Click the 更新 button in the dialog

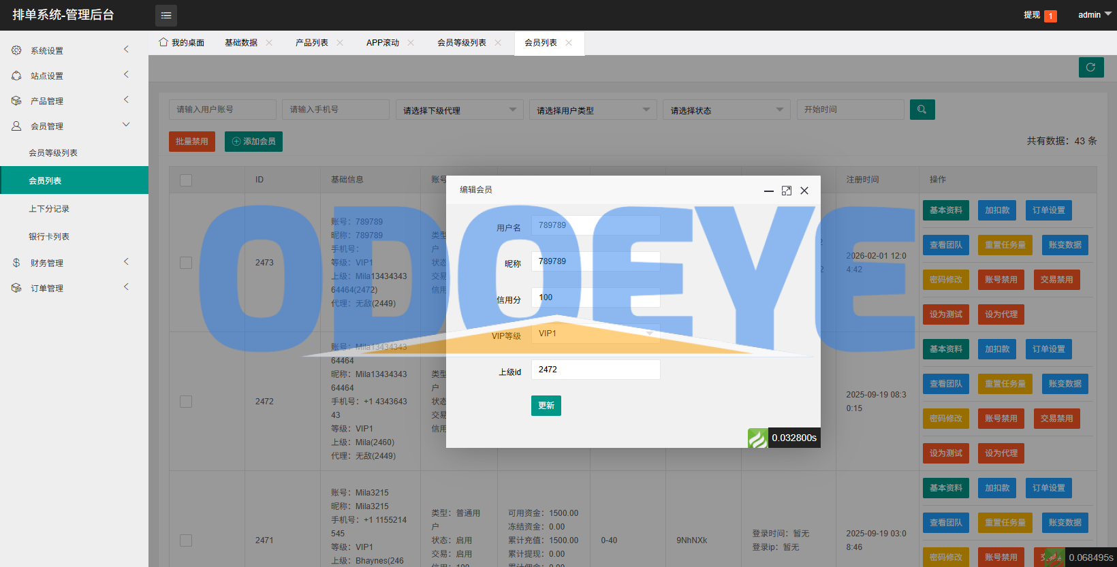click(546, 406)
